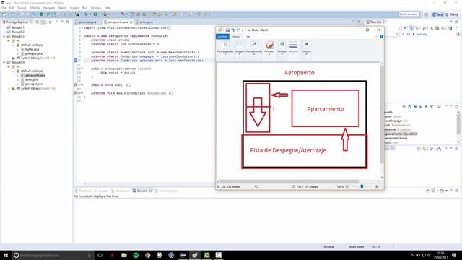Click the Windows Start button

pos(6,255)
